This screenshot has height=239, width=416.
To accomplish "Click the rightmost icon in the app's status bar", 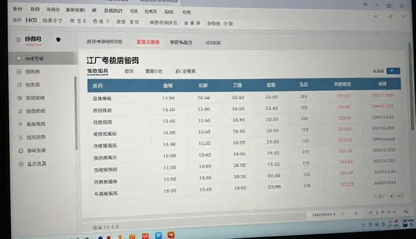I will (x=406, y=211).
